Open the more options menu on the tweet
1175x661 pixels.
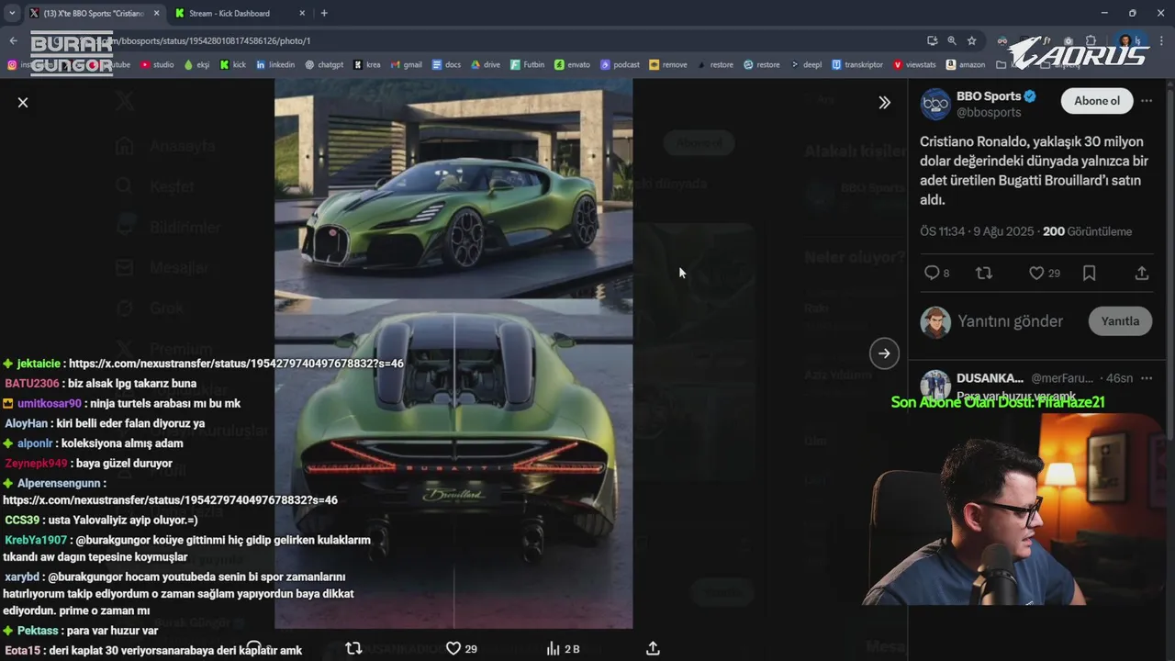tap(1147, 101)
